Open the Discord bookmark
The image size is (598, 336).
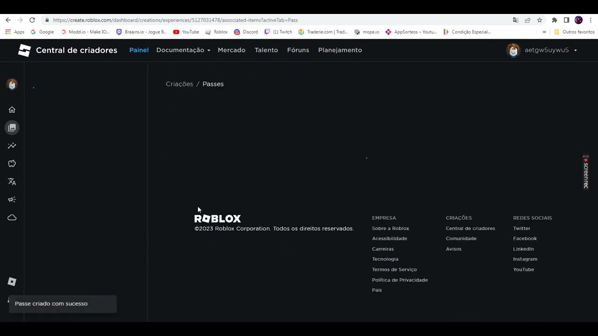point(246,32)
